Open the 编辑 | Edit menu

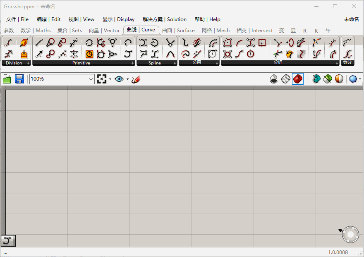[x=48, y=19]
